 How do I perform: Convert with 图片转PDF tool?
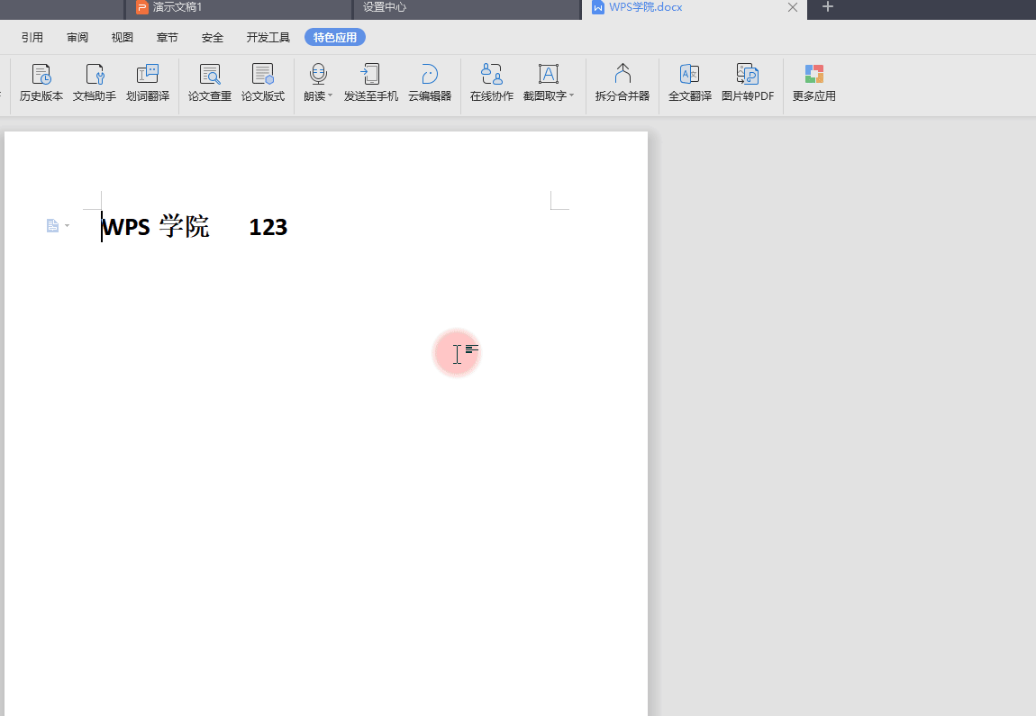click(748, 83)
